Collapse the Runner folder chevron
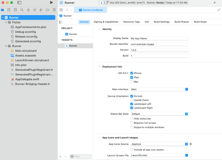The image size is (222, 160). click(x=6, y=46)
